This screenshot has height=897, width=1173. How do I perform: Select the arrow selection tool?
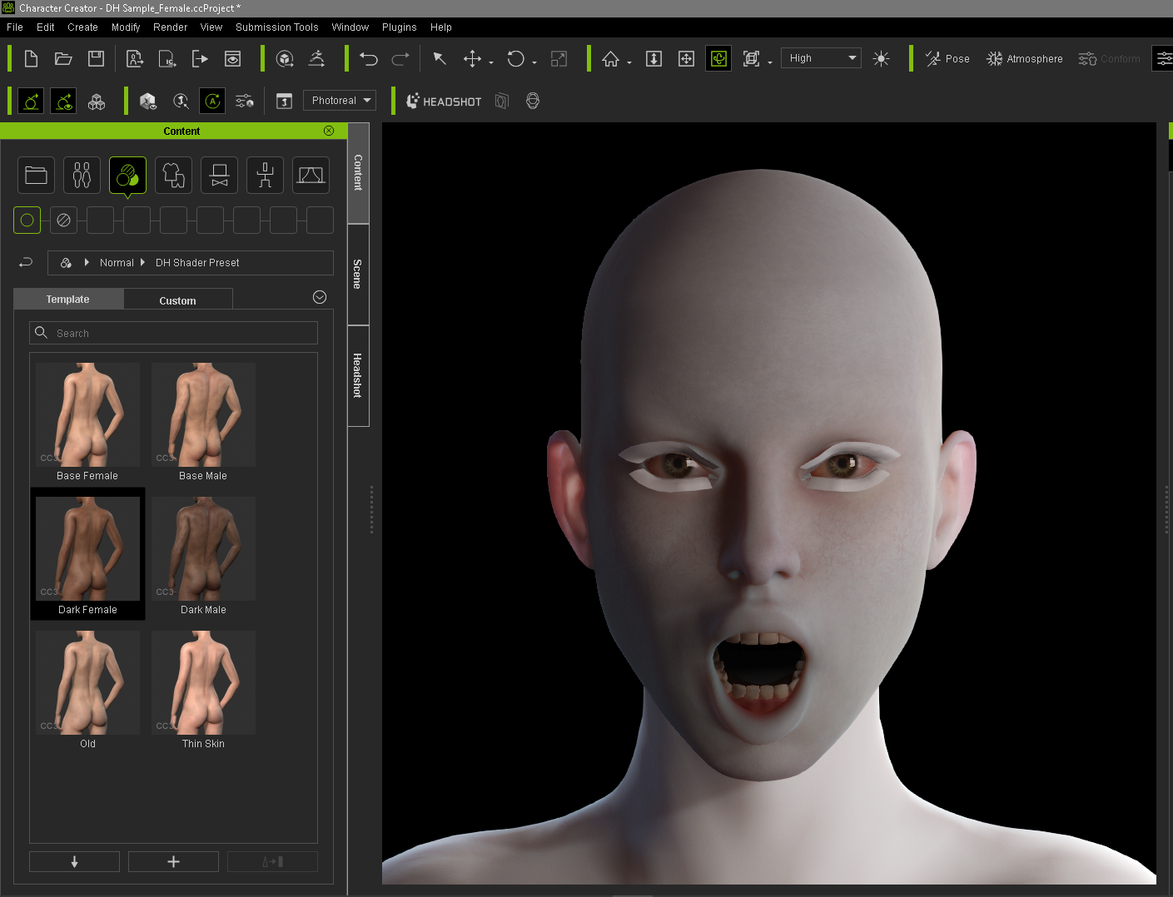point(440,58)
